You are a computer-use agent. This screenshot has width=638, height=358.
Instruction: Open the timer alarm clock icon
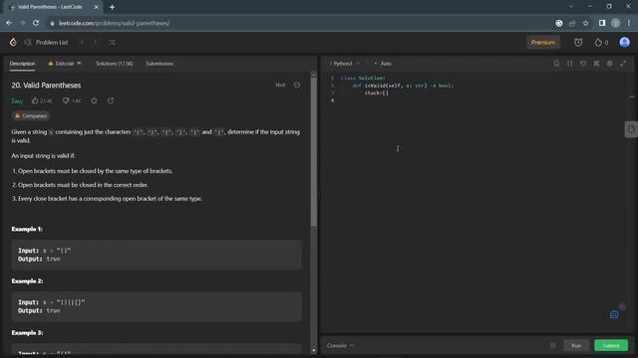(578, 42)
